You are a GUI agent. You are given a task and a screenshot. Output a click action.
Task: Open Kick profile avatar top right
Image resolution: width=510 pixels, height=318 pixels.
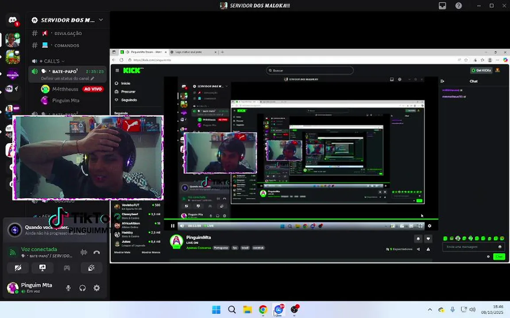[498, 70]
